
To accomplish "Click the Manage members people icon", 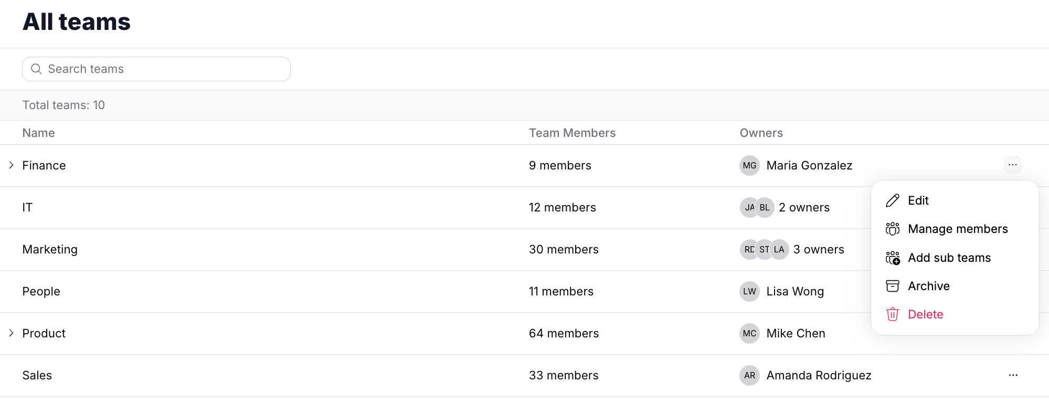I will (x=892, y=229).
